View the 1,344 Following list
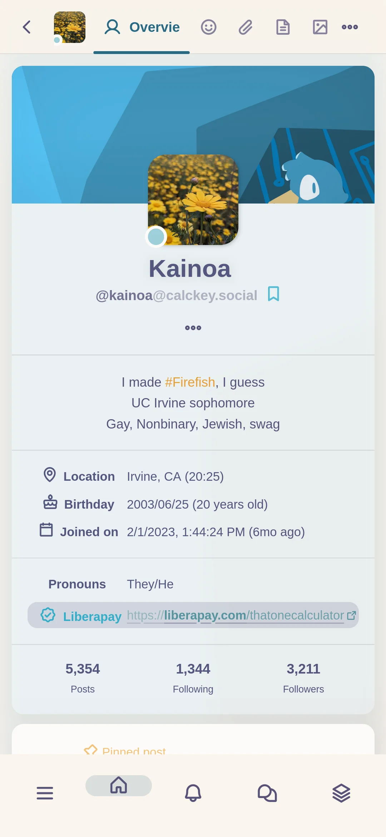The width and height of the screenshot is (386, 837). 193,677
